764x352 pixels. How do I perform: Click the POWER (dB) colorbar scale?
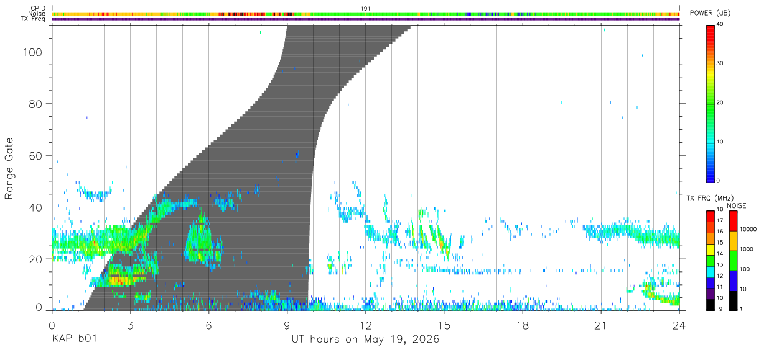(x=710, y=104)
